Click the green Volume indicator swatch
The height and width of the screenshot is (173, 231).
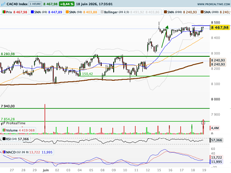4,130
